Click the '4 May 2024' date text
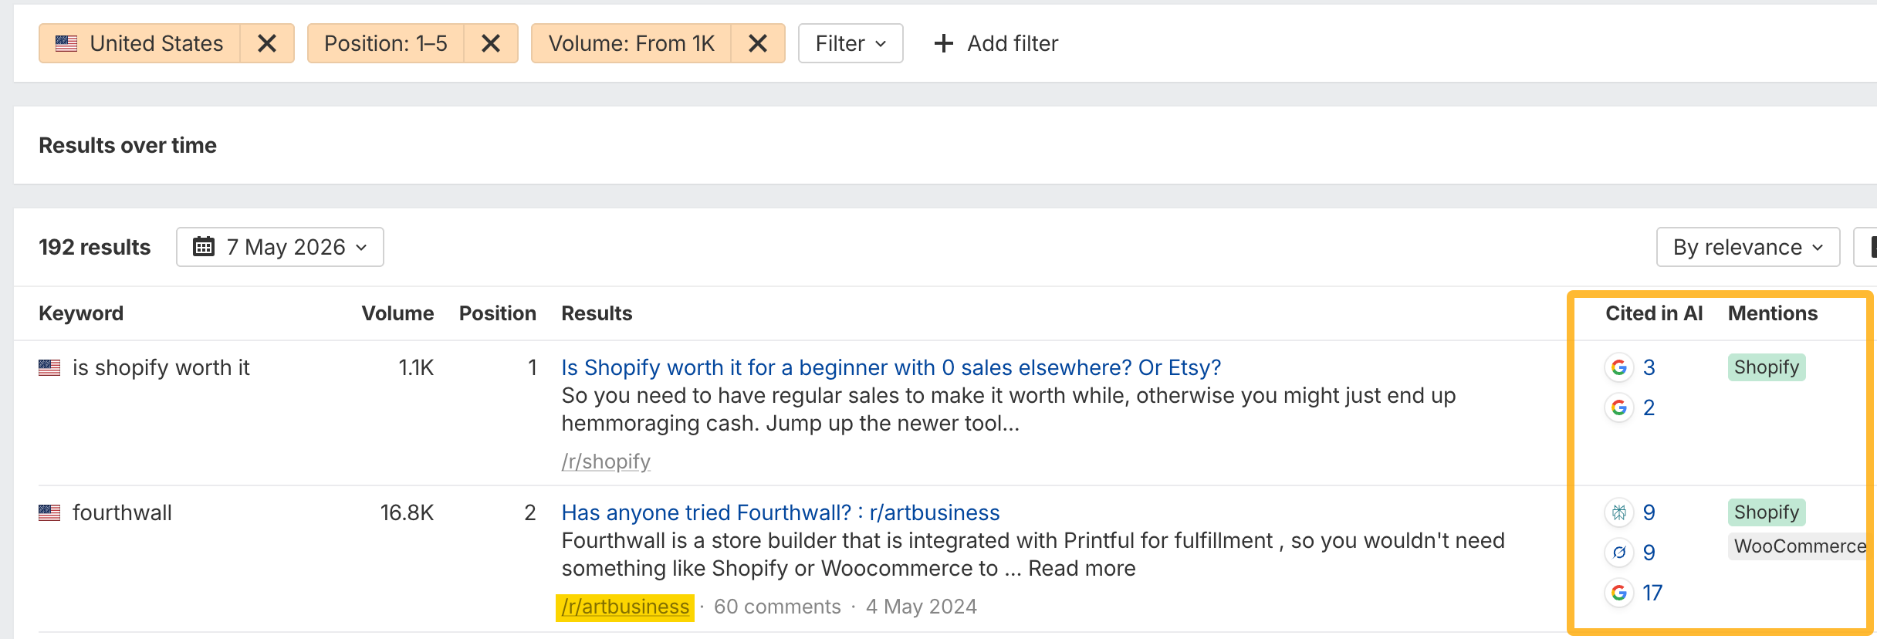Screen dimensions: 1877x639 pos(922,607)
